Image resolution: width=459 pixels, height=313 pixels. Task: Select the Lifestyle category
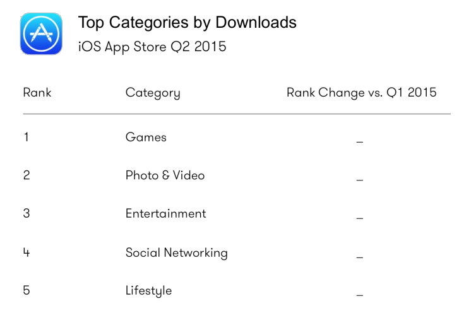148,291
